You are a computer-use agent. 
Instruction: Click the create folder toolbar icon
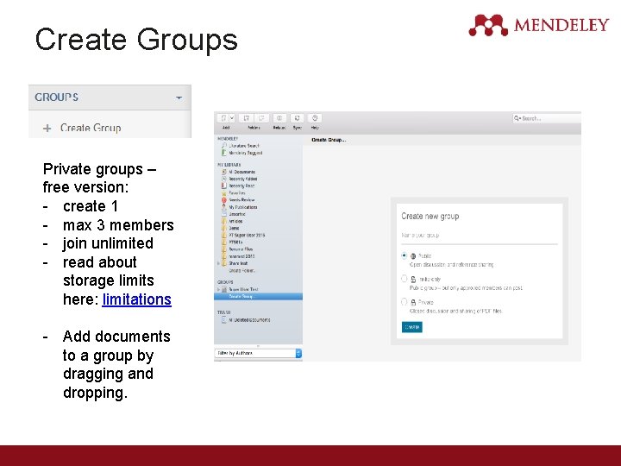(x=247, y=118)
